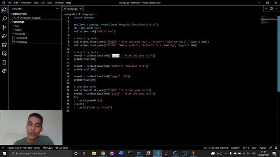Select the mongo.py editor tab

(72, 9)
